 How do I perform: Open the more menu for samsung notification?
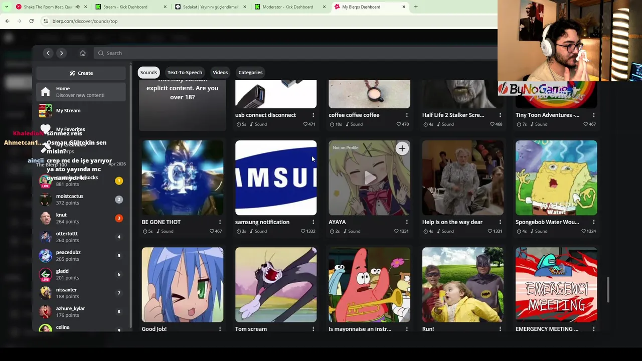click(x=313, y=222)
